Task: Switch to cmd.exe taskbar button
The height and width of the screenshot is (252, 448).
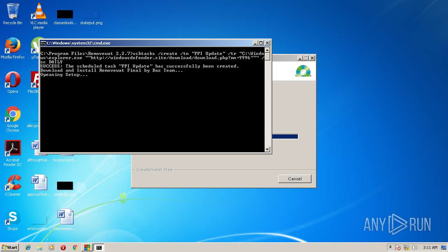Action: tap(99, 247)
